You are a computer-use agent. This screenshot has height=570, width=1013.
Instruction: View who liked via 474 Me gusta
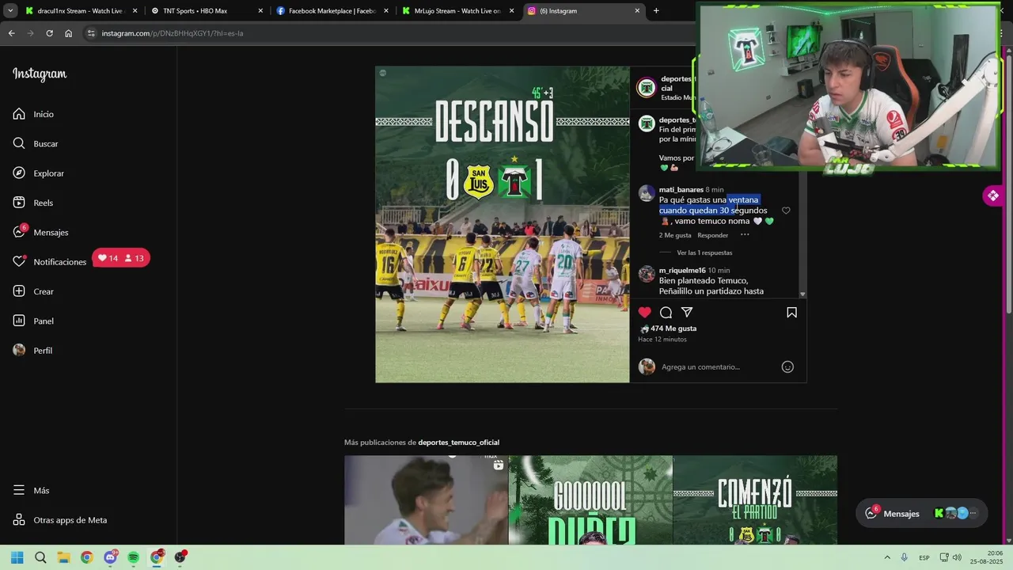pyautogui.click(x=673, y=329)
